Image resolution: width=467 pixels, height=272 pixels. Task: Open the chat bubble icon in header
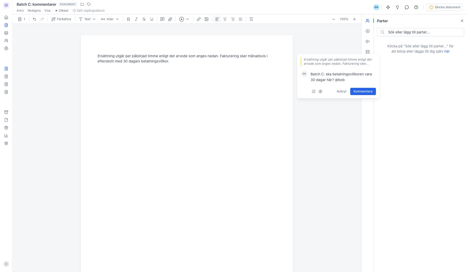(x=407, y=7)
